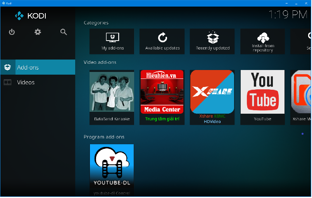Open the Available updates tile
Viewport: 312px width, 198px height.
click(162, 41)
